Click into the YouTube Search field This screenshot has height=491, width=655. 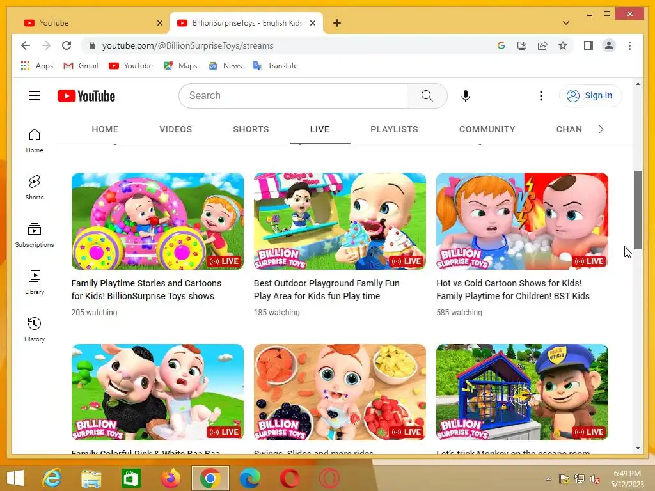click(293, 96)
